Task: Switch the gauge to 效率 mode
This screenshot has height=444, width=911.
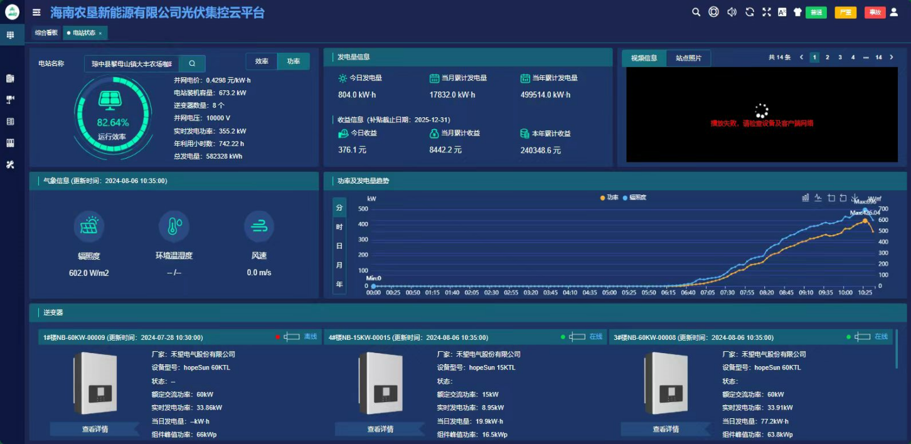Action: point(262,61)
